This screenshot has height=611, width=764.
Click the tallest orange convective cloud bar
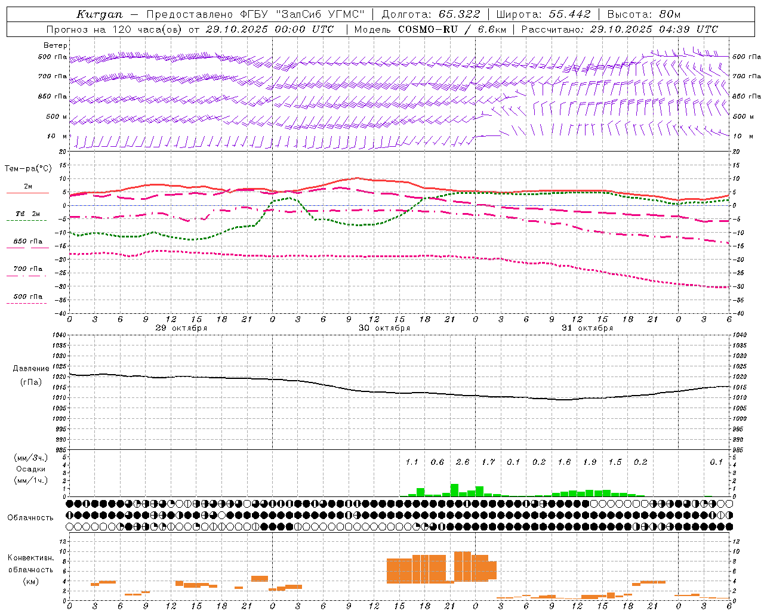(463, 566)
